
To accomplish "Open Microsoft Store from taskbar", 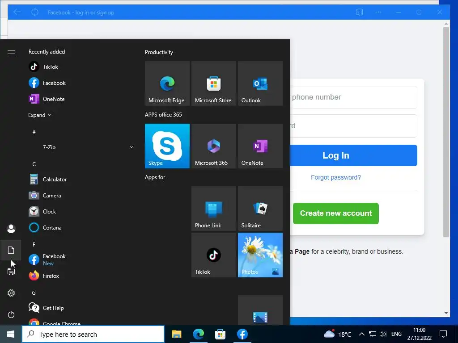I will 220,334.
